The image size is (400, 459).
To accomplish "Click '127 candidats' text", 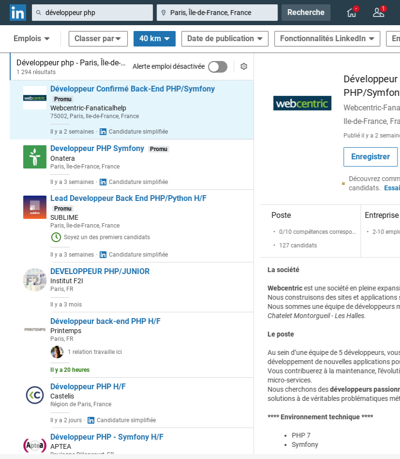I will [x=298, y=245].
